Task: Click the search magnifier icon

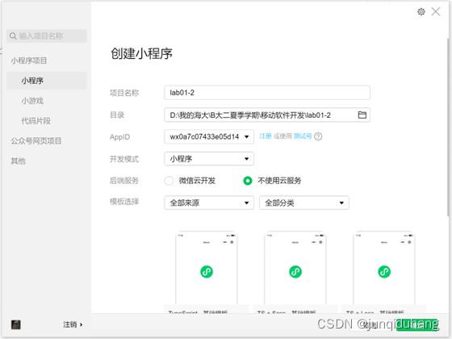Action: click(x=13, y=36)
